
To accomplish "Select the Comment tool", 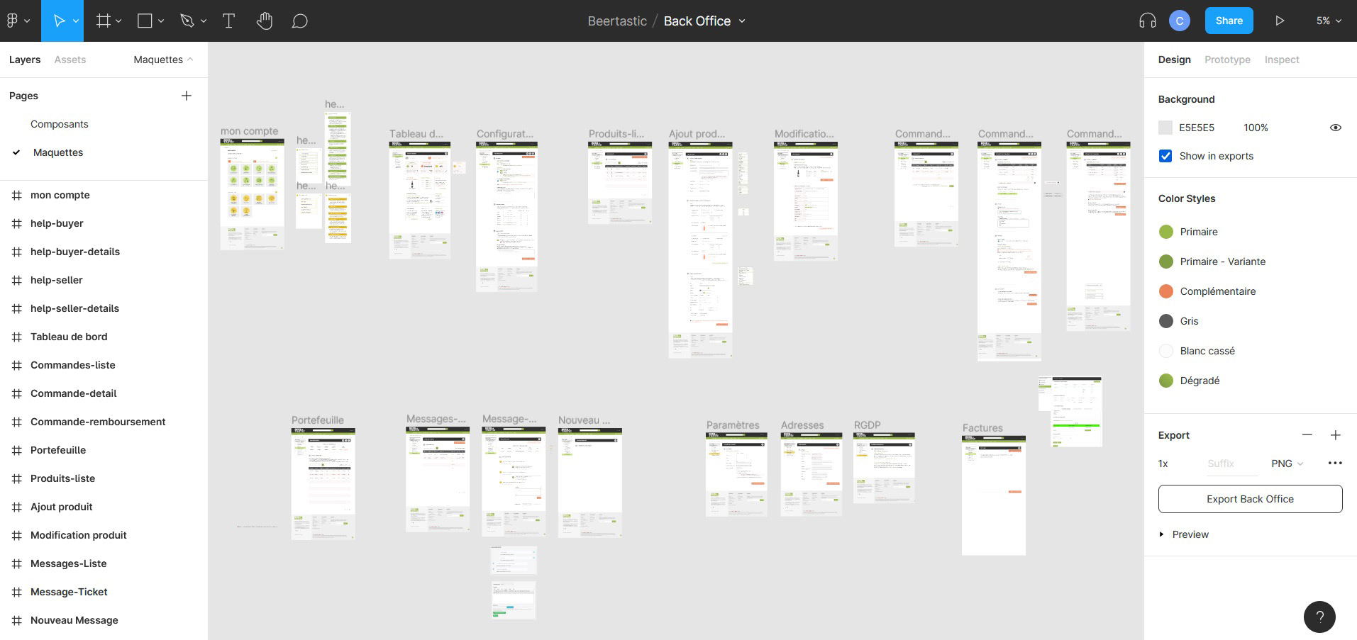I will click(300, 21).
